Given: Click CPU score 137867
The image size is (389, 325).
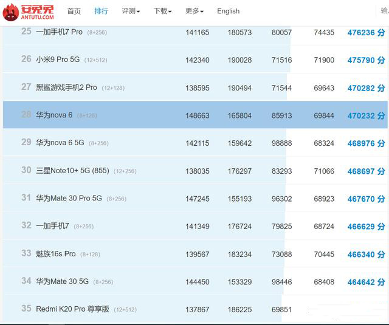Looking at the screenshot, I should pos(198,310).
